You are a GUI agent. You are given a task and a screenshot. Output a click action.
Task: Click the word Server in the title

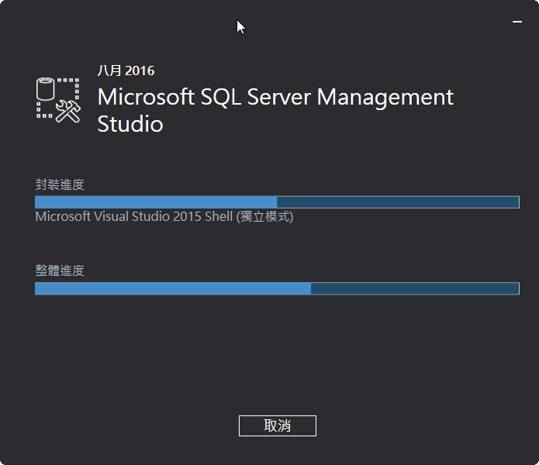pos(278,97)
